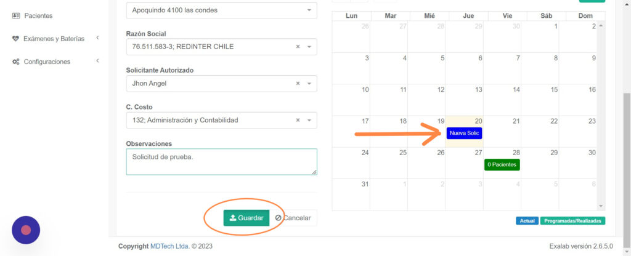This screenshot has width=631, height=256.
Task: Select the Nueva Solic event on day 20
Action: [464, 133]
